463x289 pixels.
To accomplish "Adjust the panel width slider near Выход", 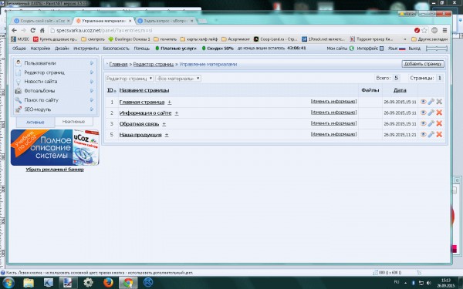I will click(437, 49).
